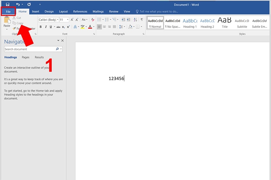Image resolution: width=271 pixels, height=180 pixels.
Task: Click the Save icon in title bar
Action: [8, 4]
